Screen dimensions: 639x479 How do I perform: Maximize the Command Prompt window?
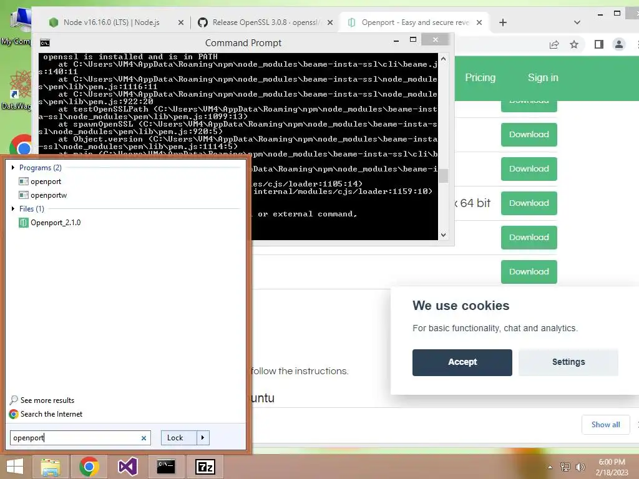coord(413,39)
